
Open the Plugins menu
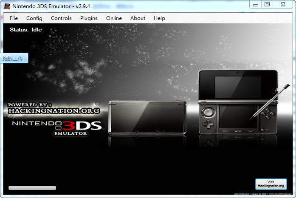(89, 18)
